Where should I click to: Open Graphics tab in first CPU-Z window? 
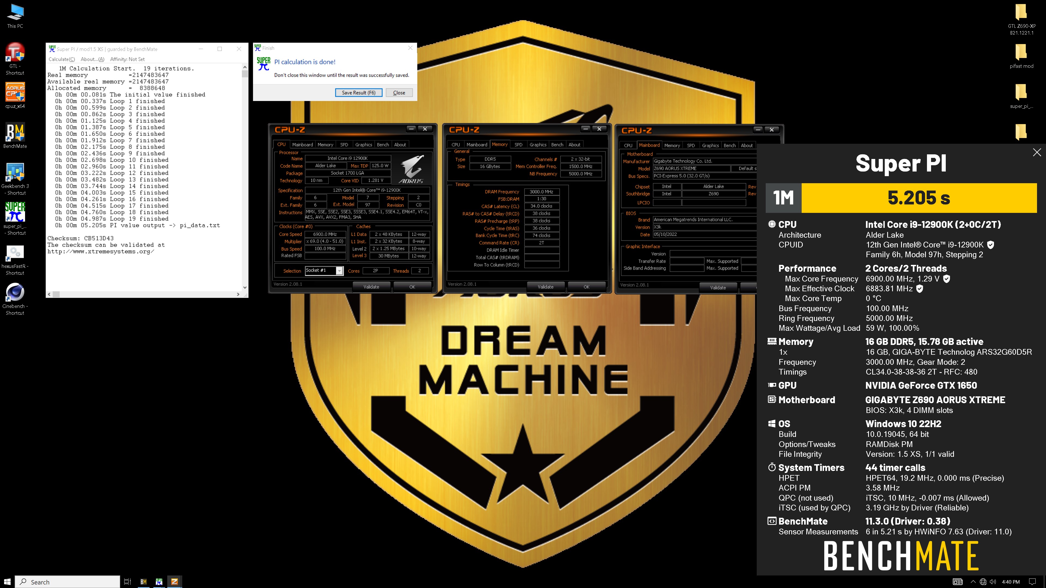click(363, 145)
